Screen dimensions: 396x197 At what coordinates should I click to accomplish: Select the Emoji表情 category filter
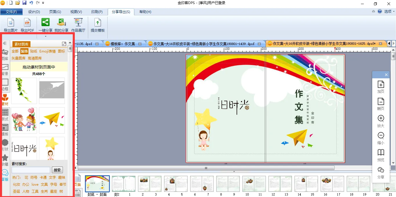(48, 51)
